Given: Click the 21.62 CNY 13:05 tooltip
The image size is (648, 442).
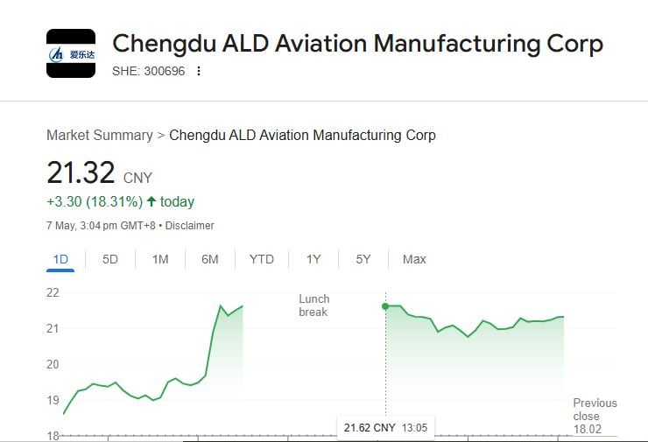Looking at the screenshot, I should pyautogui.click(x=385, y=427).
